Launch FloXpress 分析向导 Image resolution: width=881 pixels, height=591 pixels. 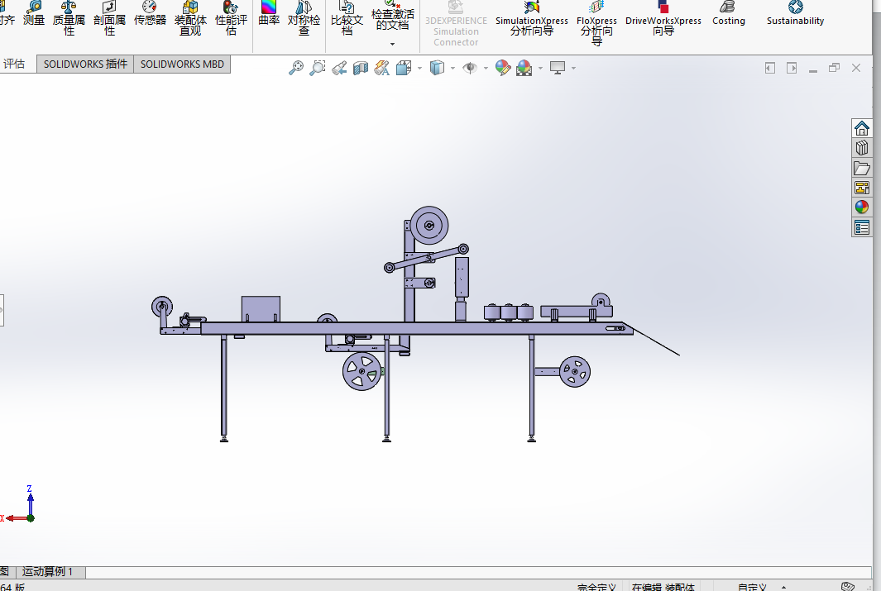596,24
